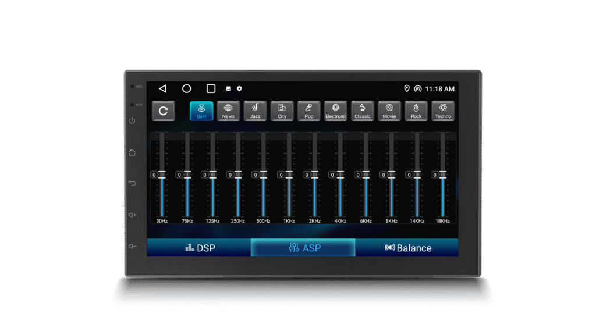596x335 pixels.
Task: Select the Movie preset
Action: point(389,111)
